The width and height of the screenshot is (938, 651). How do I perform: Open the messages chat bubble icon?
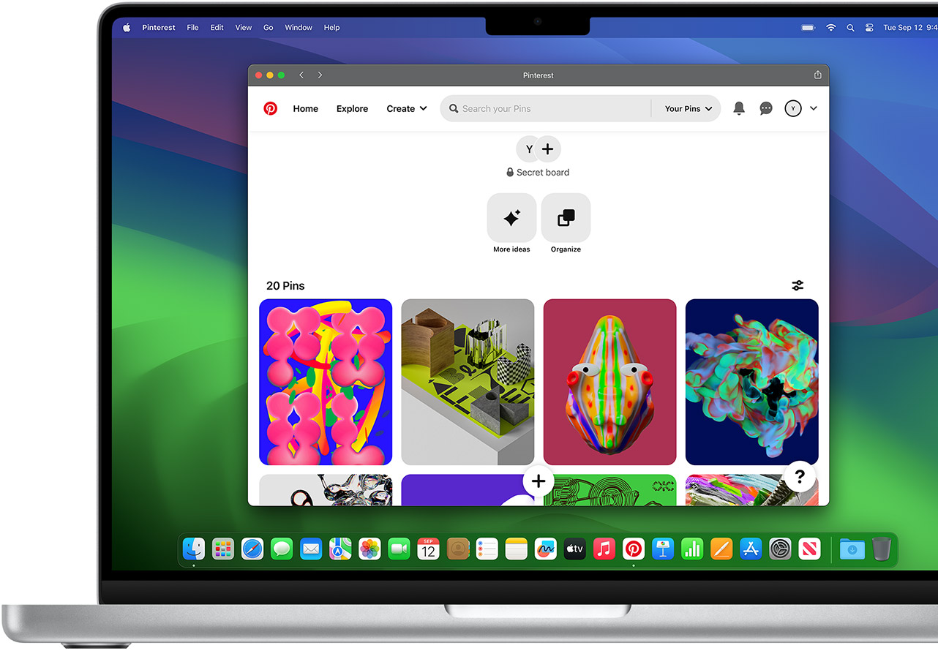[x=766, y=109]
